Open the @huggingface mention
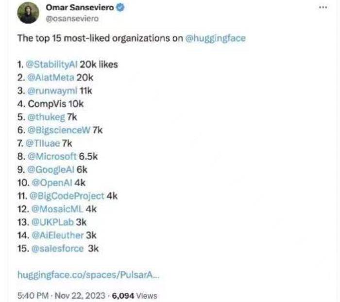The width and height of the screenshot is (340, 302). (x=215, y=38)
